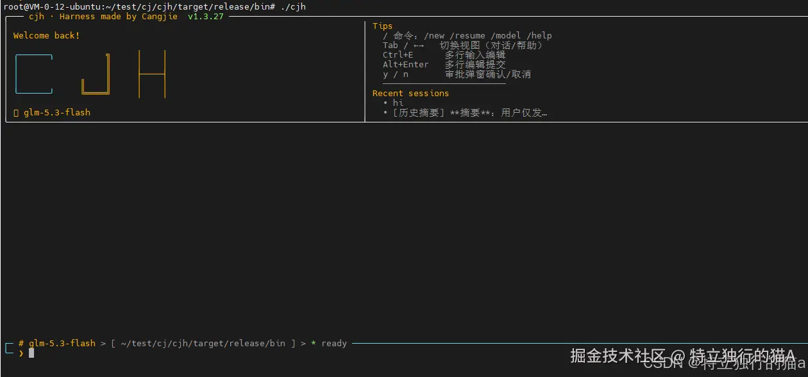Screen dimensions: 808x377
Task: Focus the command input cursor field
Action: tap(31, 353)
